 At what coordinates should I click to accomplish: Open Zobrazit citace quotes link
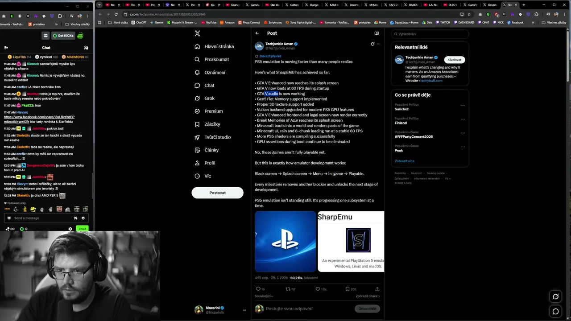tap(368, 296)
